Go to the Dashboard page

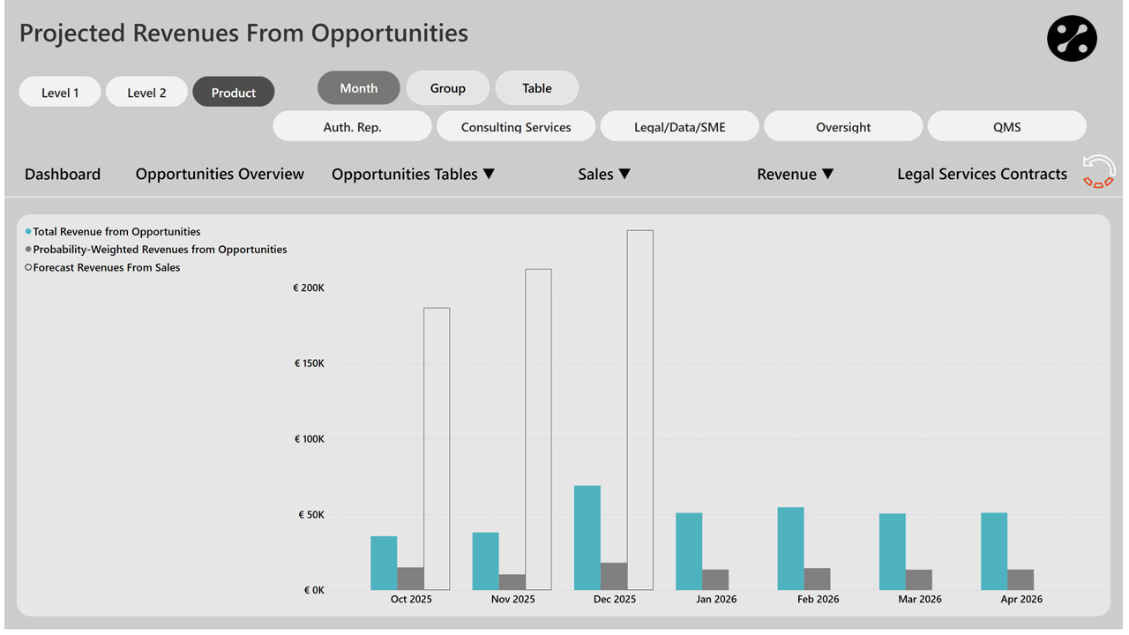63,175
